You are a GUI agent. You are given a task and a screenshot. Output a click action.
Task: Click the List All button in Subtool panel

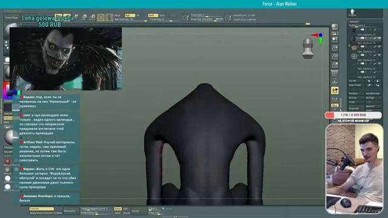(x=356, y=81)
